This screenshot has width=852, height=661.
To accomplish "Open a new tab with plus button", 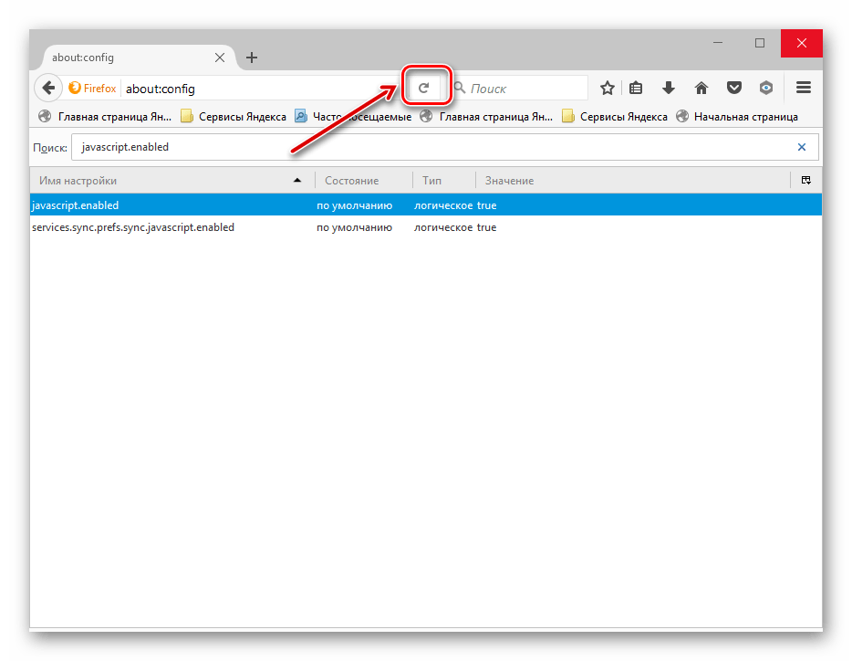I will point(252,58).
